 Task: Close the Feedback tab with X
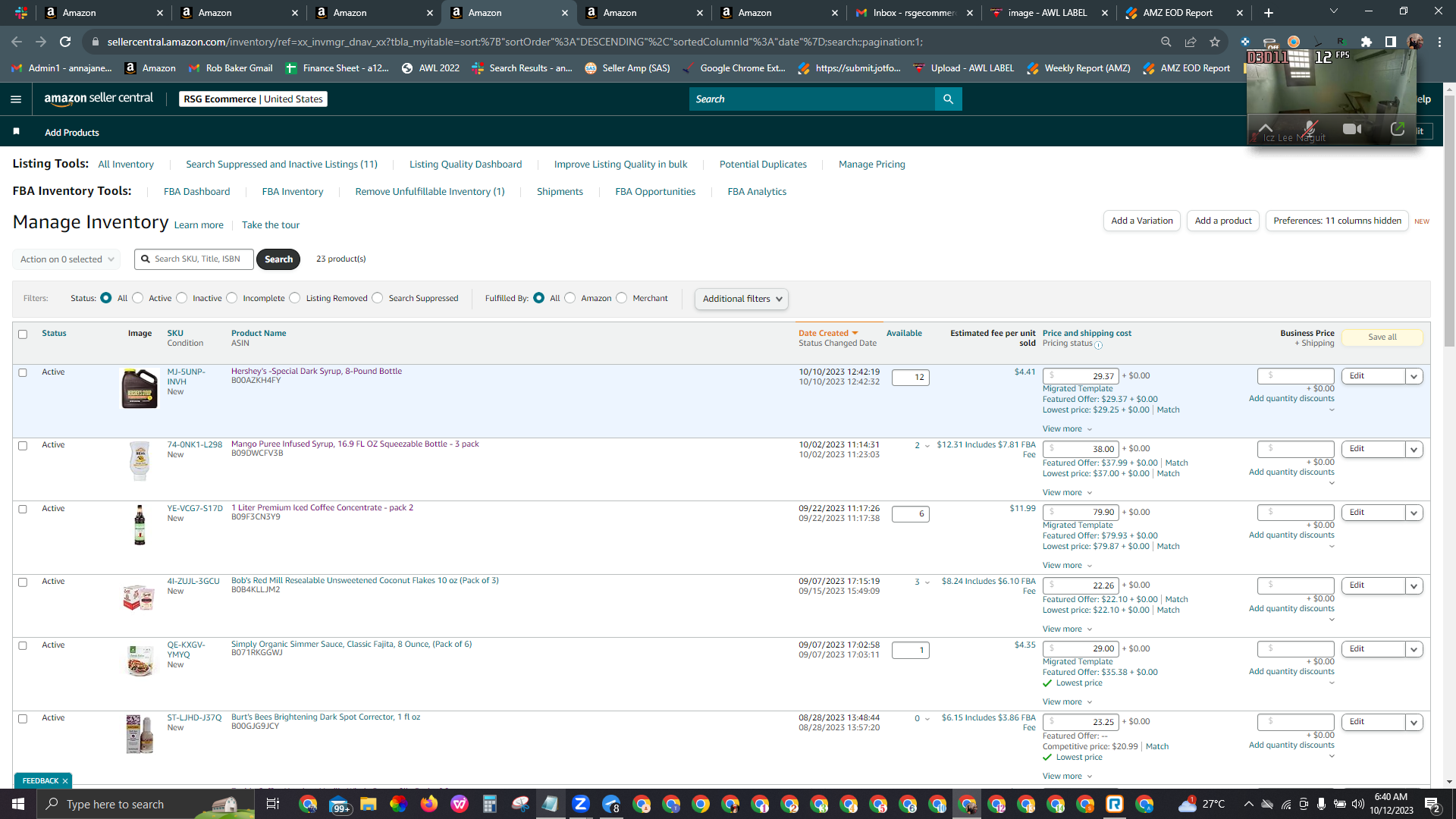[x=65, y=780]
